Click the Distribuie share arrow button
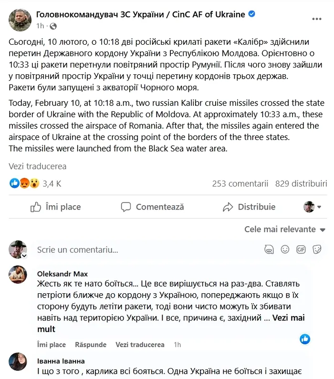 coord(249,207)
